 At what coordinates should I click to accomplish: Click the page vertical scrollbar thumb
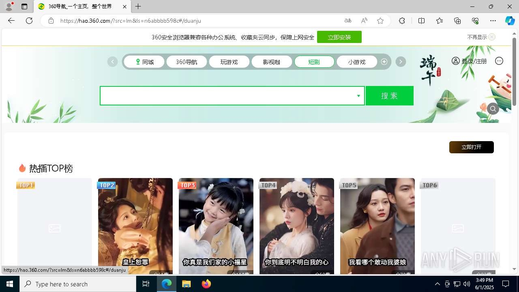pyautogui.click(x=514, y=71)
